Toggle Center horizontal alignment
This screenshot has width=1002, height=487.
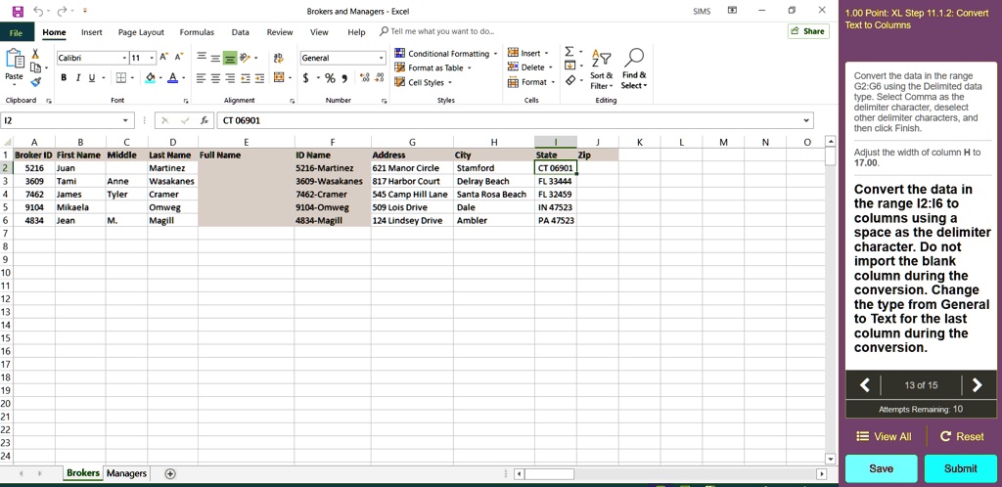point(215,78)
